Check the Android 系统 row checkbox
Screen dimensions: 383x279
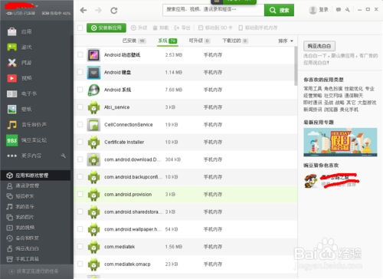(x=80, y=90)
